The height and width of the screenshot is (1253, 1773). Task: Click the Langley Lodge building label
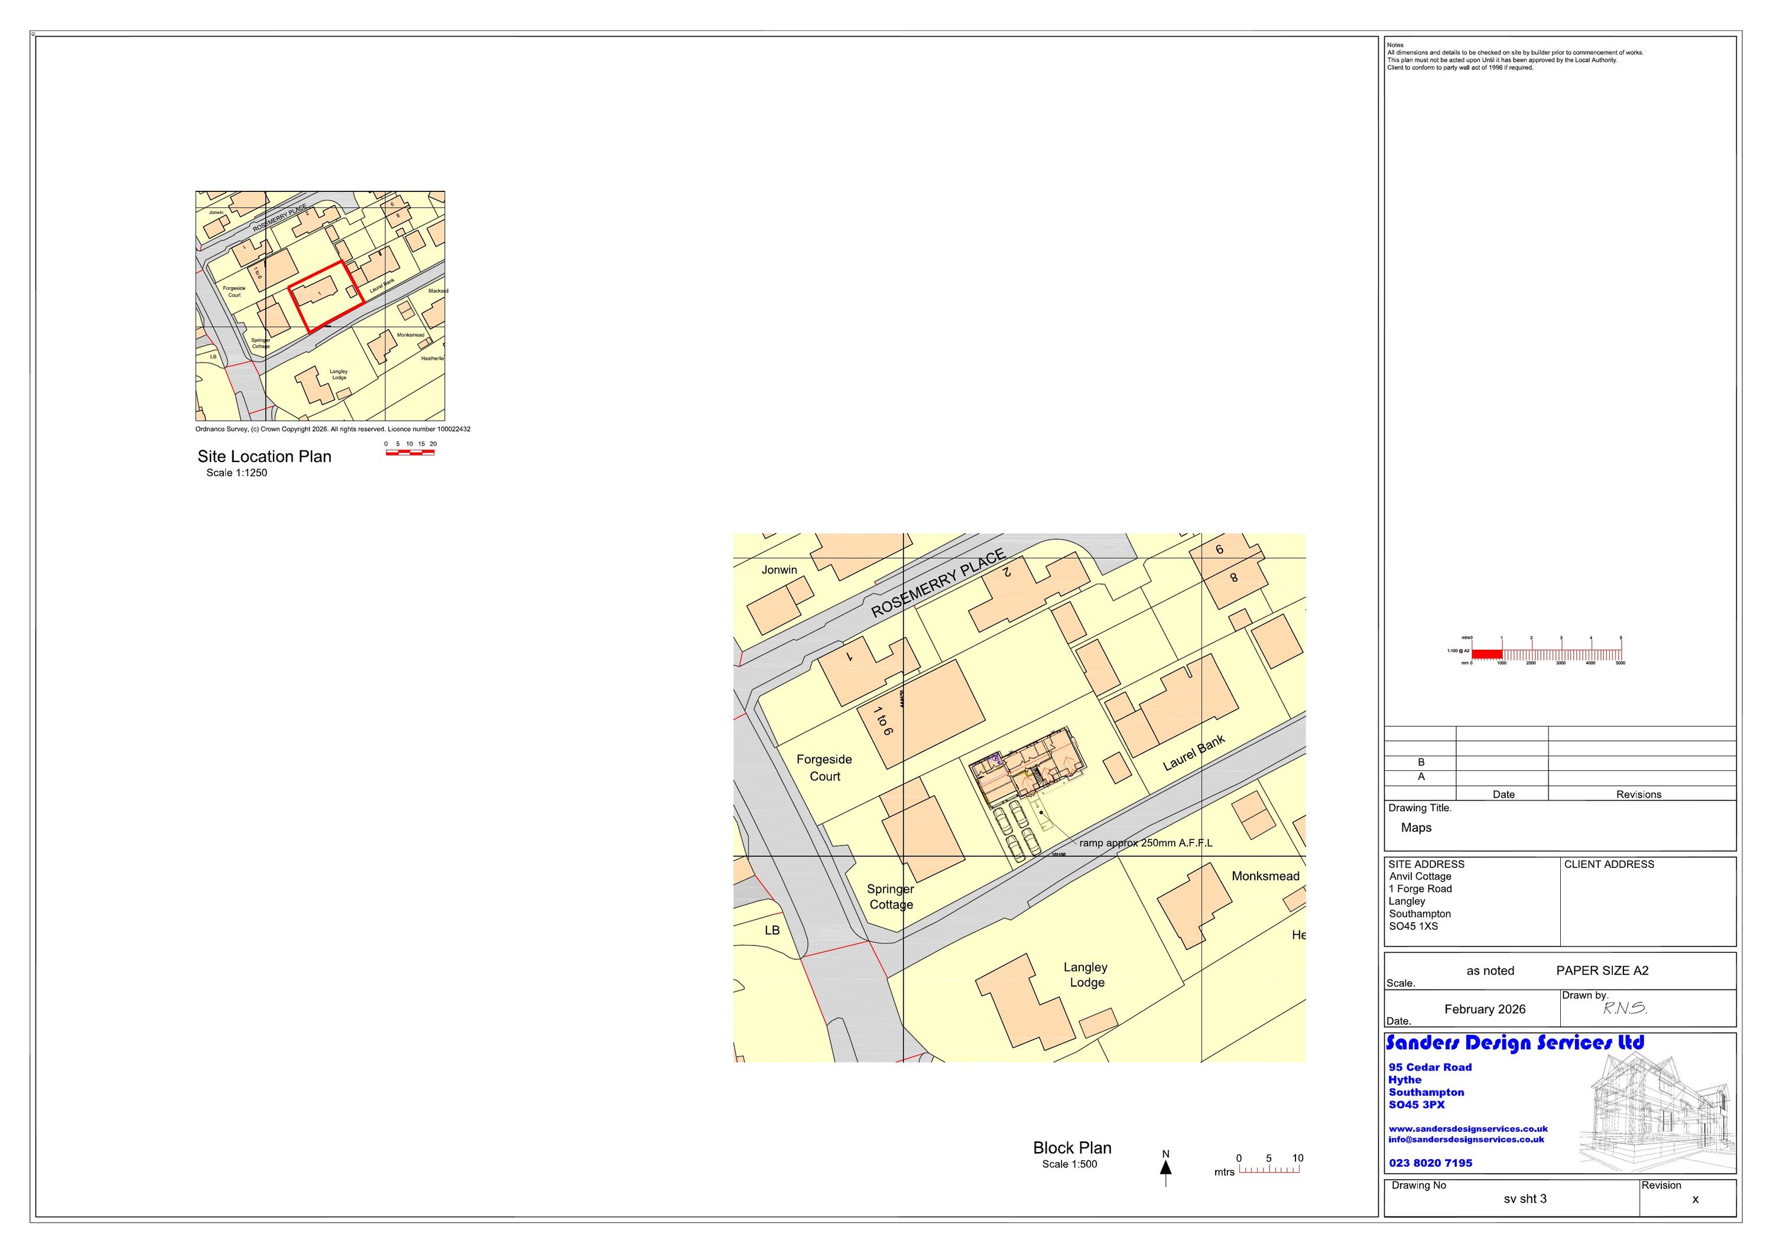tap(1086, 974)
